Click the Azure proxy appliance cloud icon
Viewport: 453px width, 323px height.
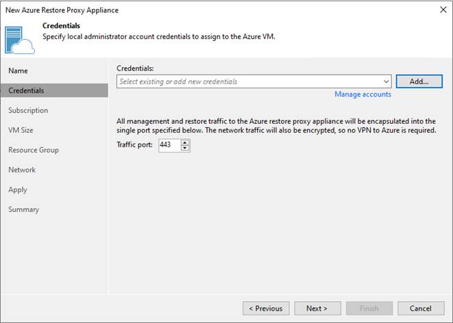(20, 40)
